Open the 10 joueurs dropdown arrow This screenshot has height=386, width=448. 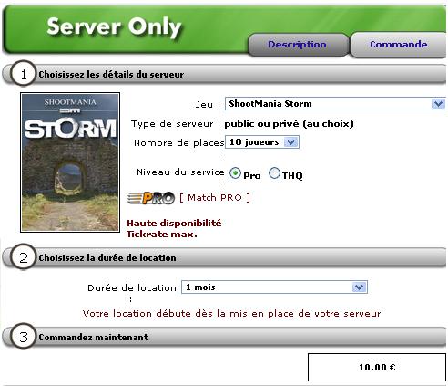pos(291,142)
